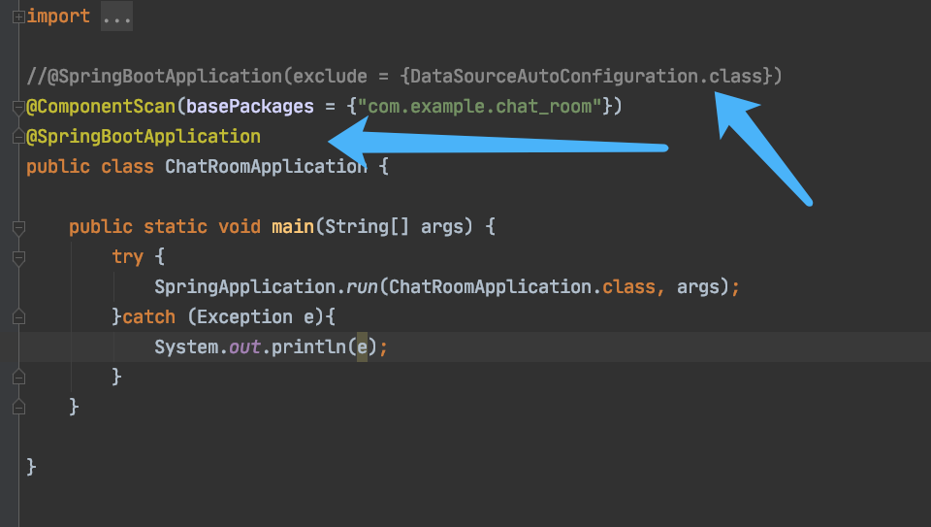Click args argument inside the run call

pos(697,289)
